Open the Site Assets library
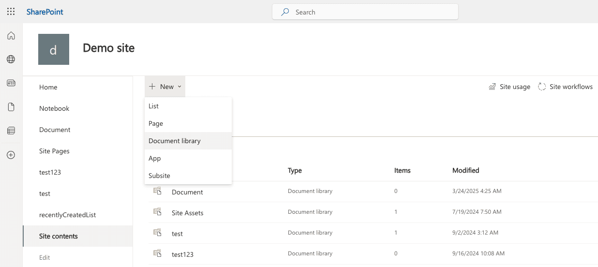This screenshot has height=267, width=598. pyautogui.click(x=188, y=213)
